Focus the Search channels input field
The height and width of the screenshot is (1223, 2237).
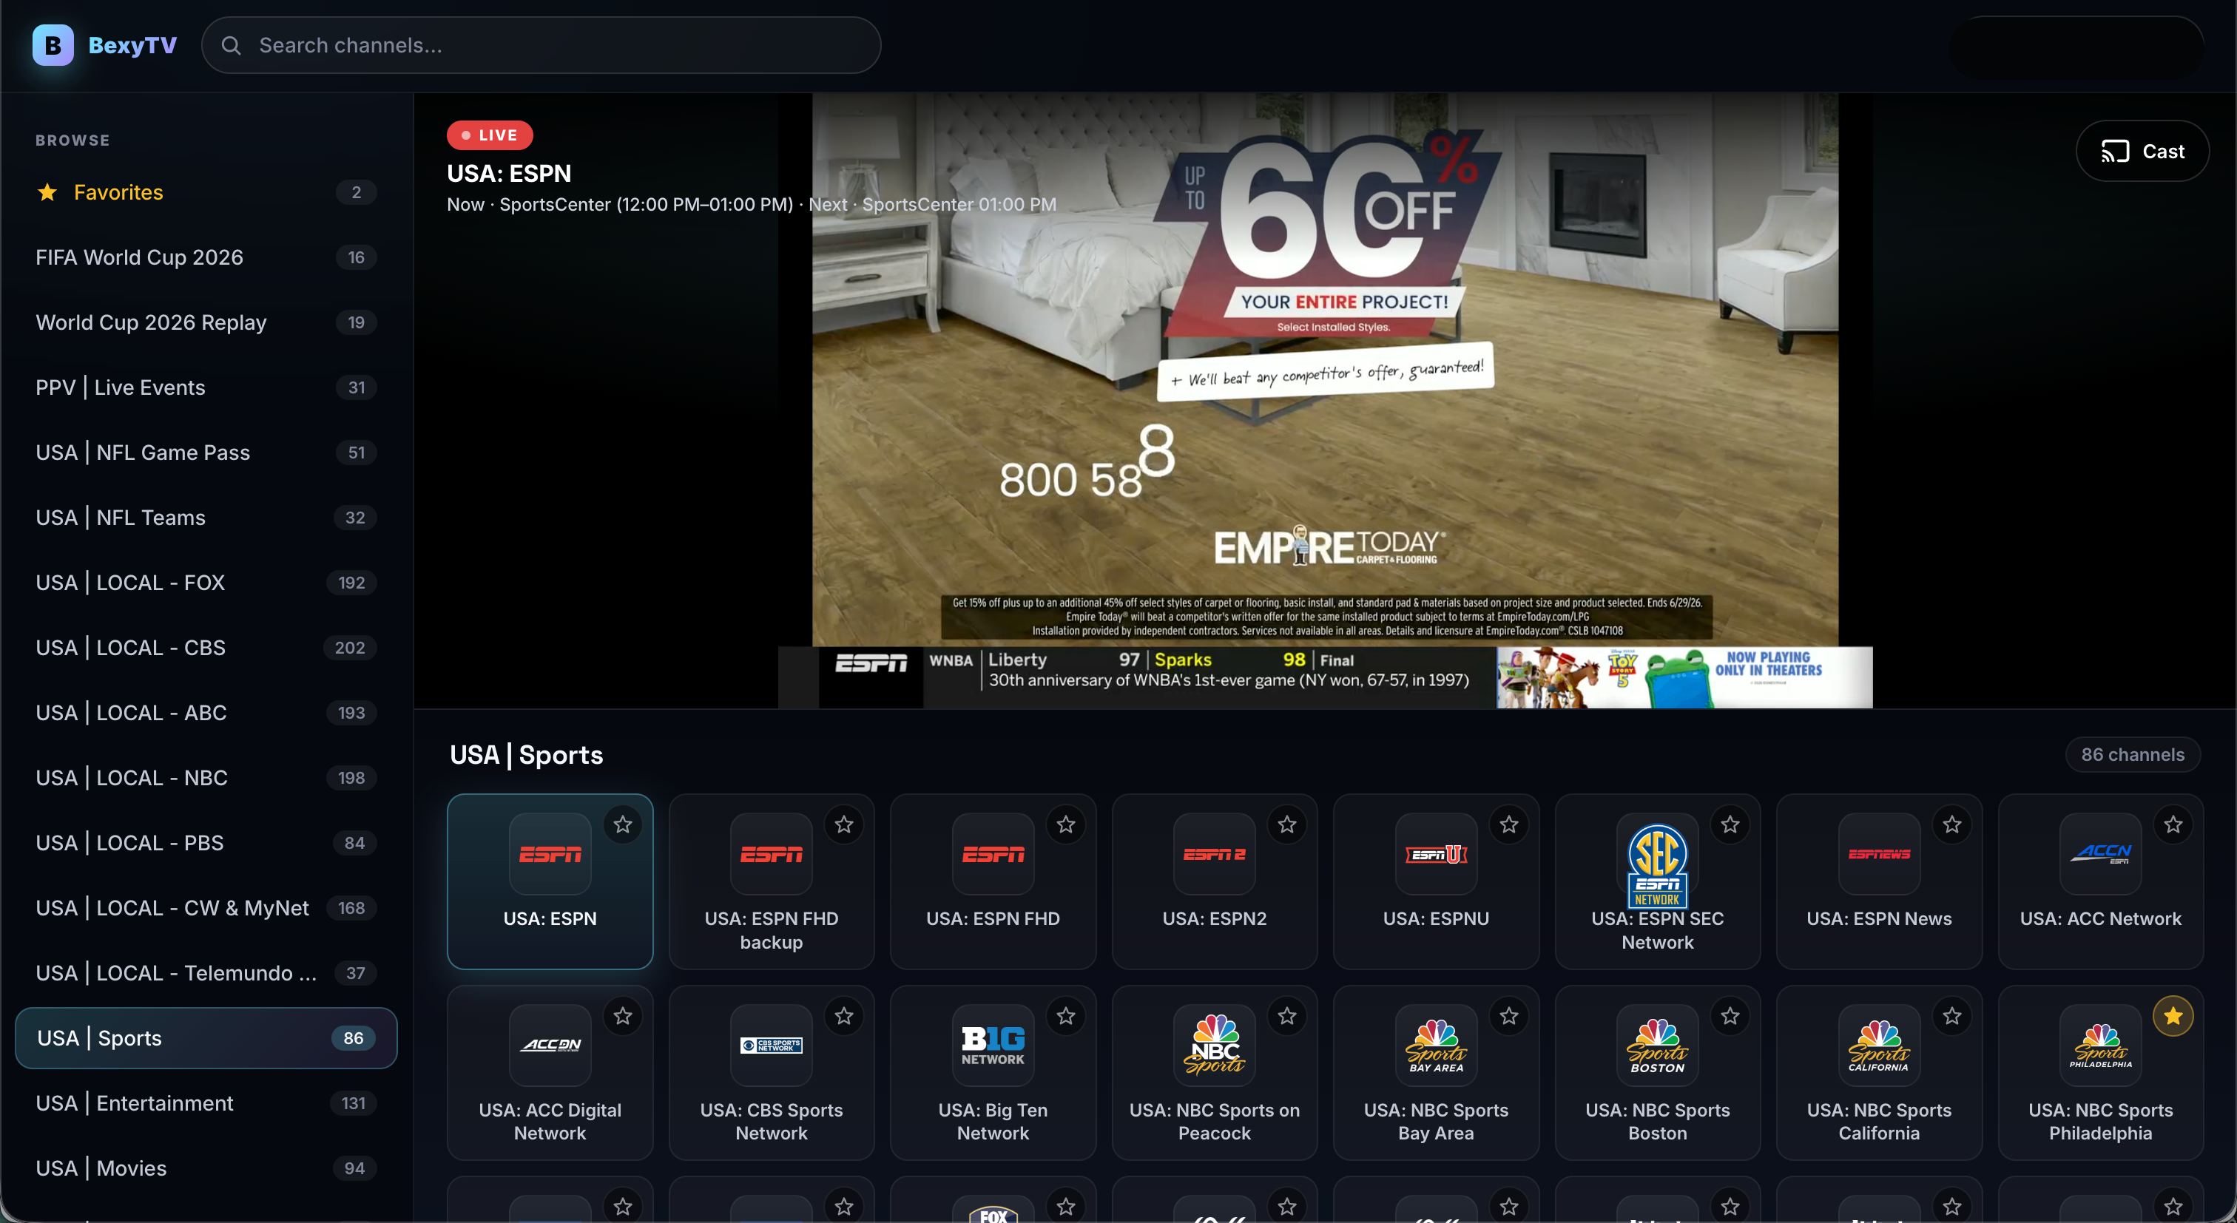pos(541,45)
